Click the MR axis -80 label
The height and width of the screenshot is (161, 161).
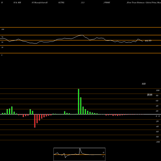coord(157,137)
